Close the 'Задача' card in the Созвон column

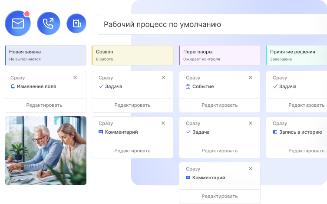[163, 78]
